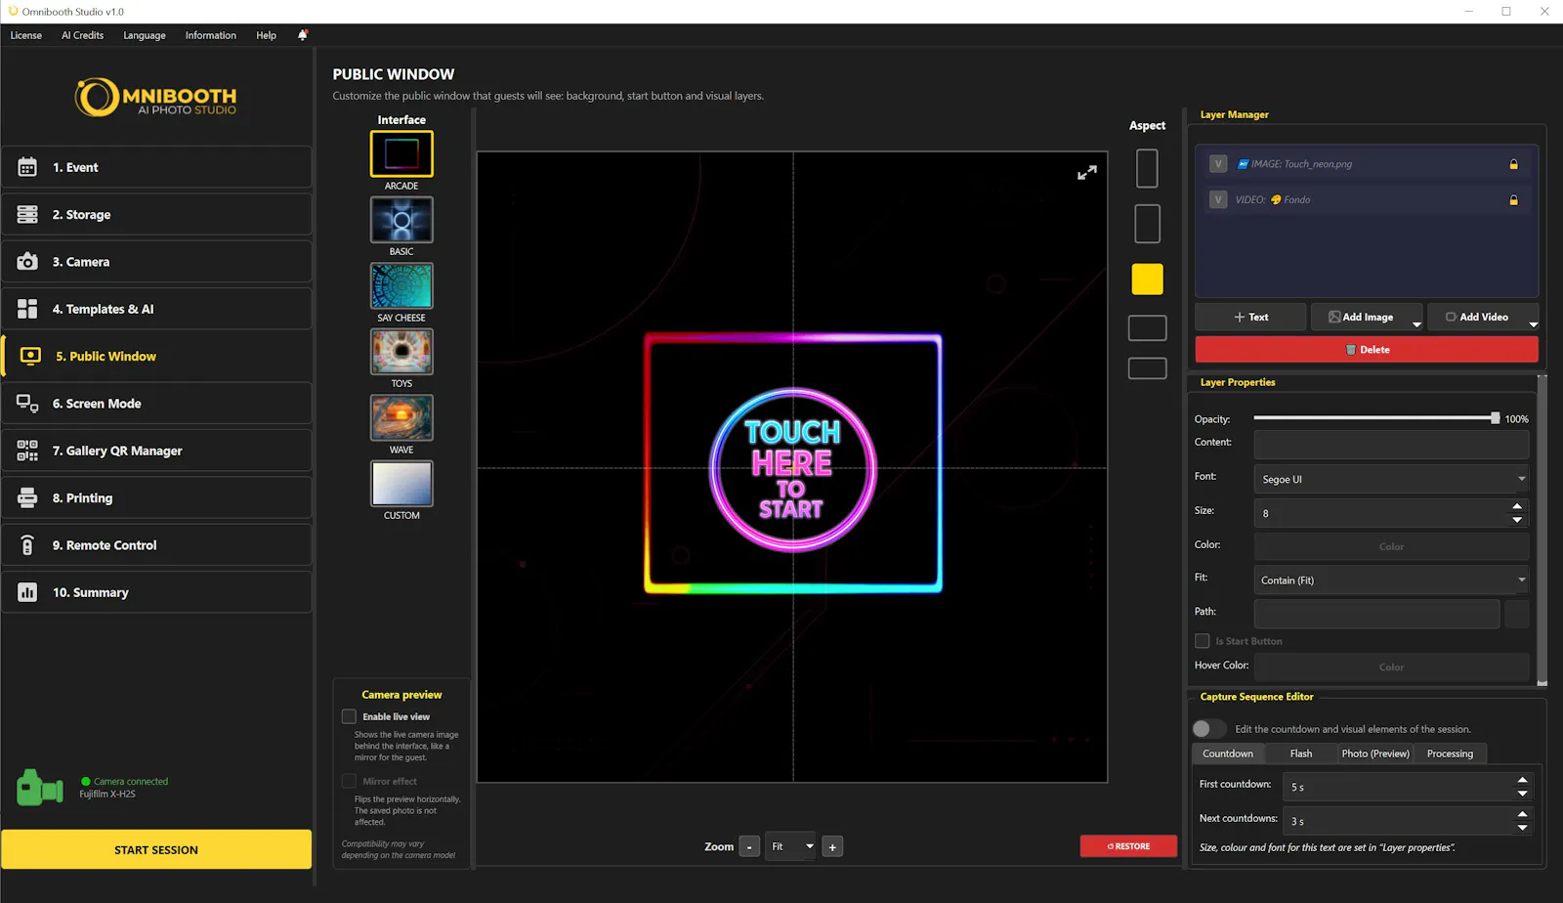This screenshot has height=903, width=1563.
Task: Choose the widest landscape aspect ratio icon
Action: pyautogui.click(x=1147, y=368)
